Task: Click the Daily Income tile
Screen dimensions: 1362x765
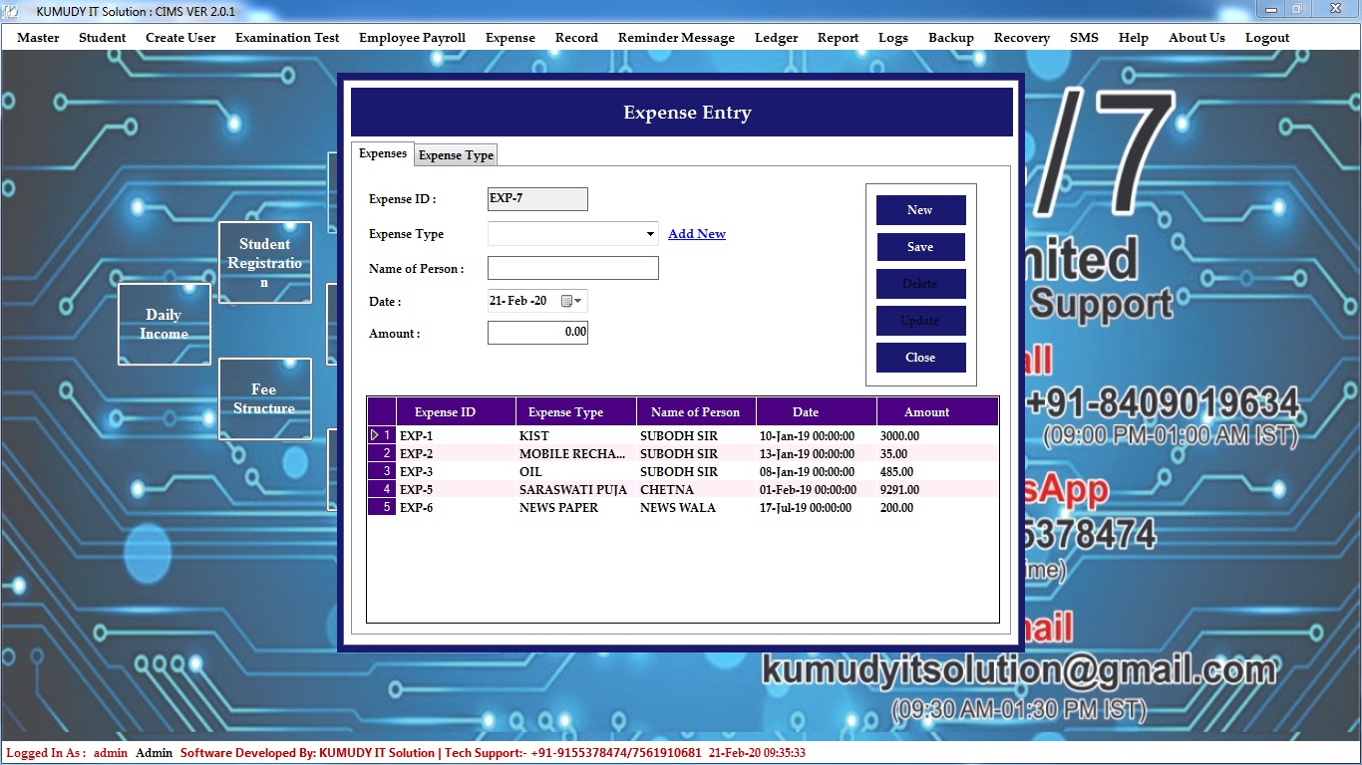Action: (x=164, y=324)
